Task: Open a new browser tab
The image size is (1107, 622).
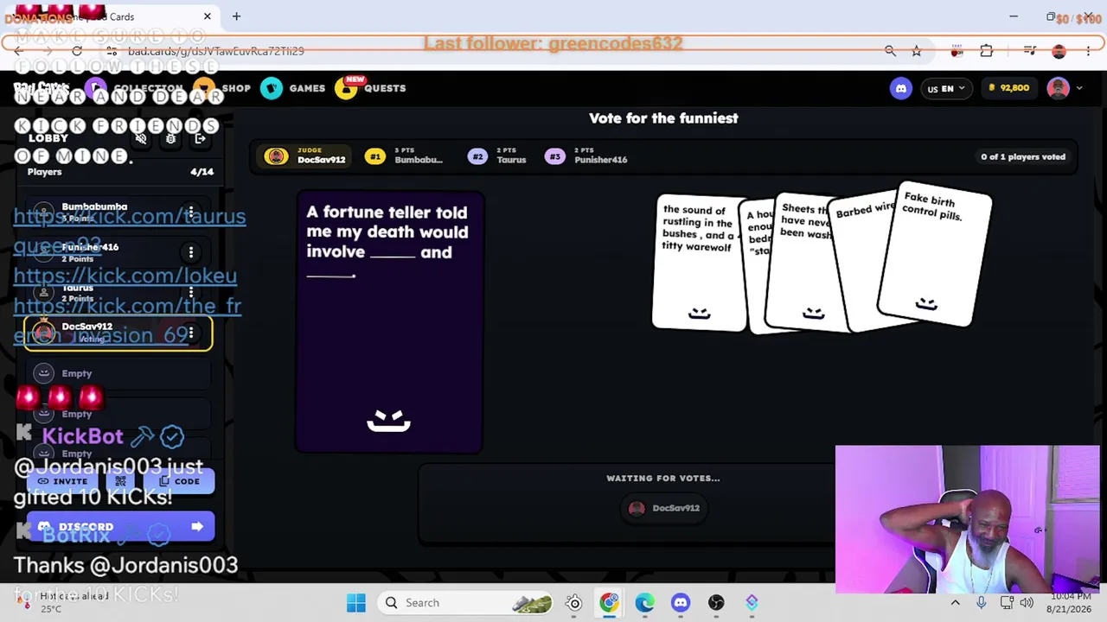Action: pos(236,16)
